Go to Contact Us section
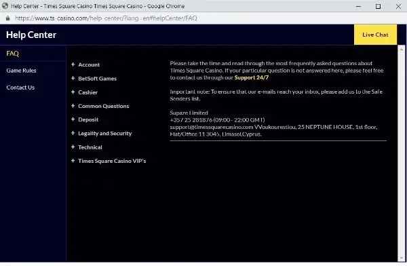 (20, 88)
